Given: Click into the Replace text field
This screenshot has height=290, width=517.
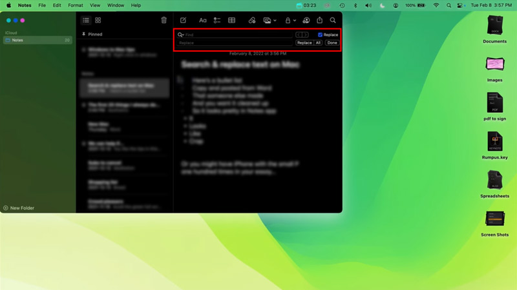Looking at the screenshot, I should coord(235,43).
